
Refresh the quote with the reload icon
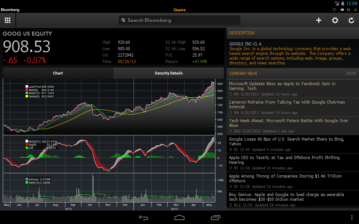[351, 20]
